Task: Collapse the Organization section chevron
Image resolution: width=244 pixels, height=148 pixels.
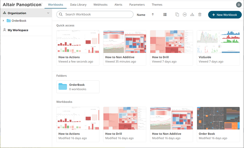Action: 48,13
